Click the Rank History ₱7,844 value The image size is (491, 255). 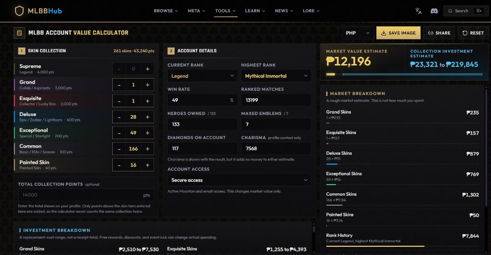471,236
